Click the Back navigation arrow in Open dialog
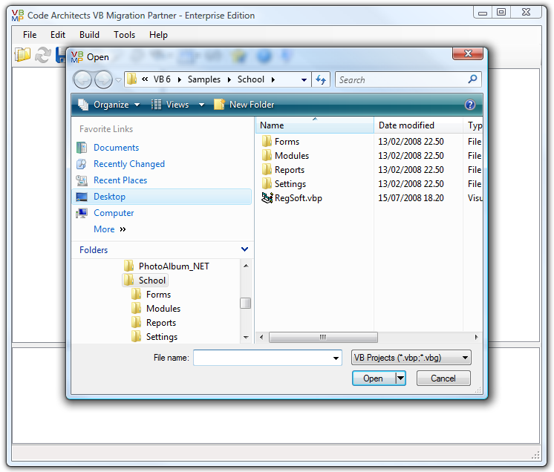 (82, 80)
